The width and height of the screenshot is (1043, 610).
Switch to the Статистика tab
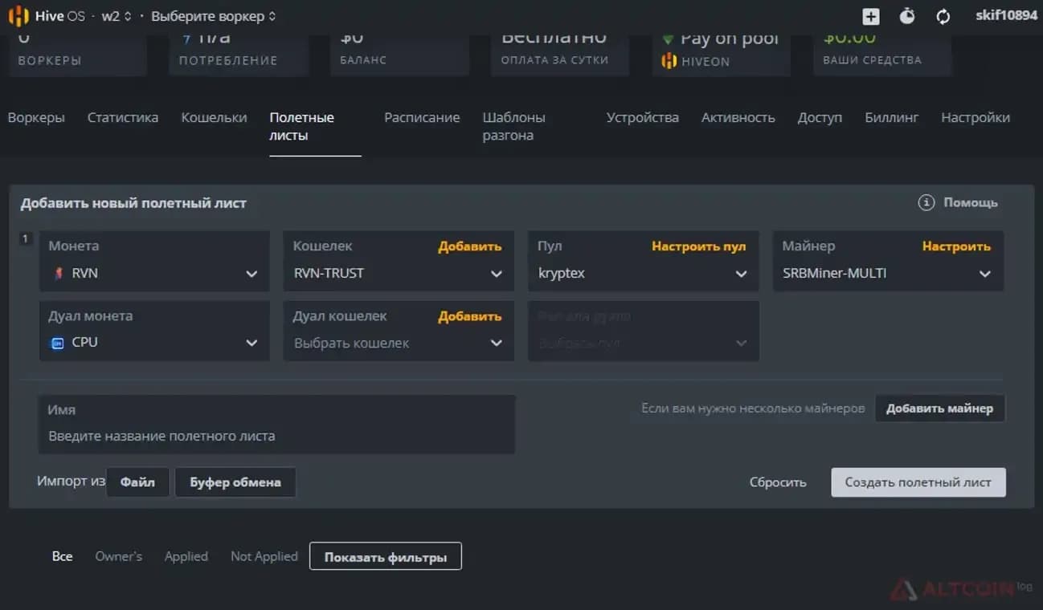(123, 117)
